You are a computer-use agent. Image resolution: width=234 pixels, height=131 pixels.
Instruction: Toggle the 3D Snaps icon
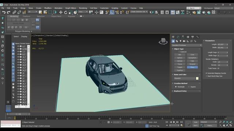pos(107,12)
